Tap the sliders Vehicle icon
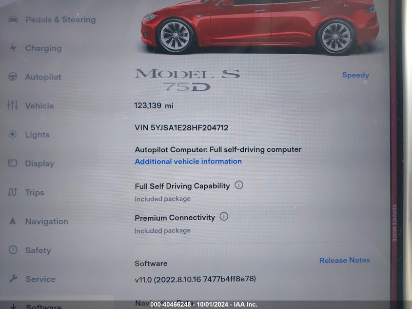The height and width of the screenshot is (309, 412). pyautogui.click(x=12, y=105)
